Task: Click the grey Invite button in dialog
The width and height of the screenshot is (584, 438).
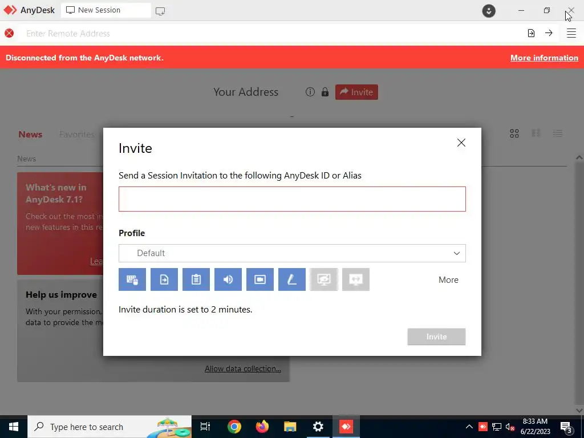Action: (x=436, y=336)
